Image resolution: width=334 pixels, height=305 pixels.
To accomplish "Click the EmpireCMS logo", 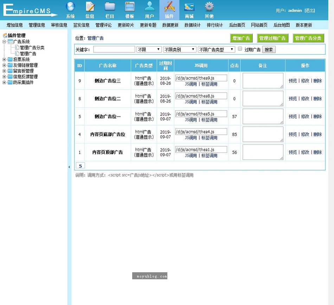I will [30, 10].
